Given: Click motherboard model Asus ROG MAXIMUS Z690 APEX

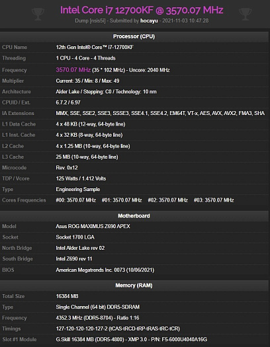Looking at the screenshot, I should coord(93,227).
